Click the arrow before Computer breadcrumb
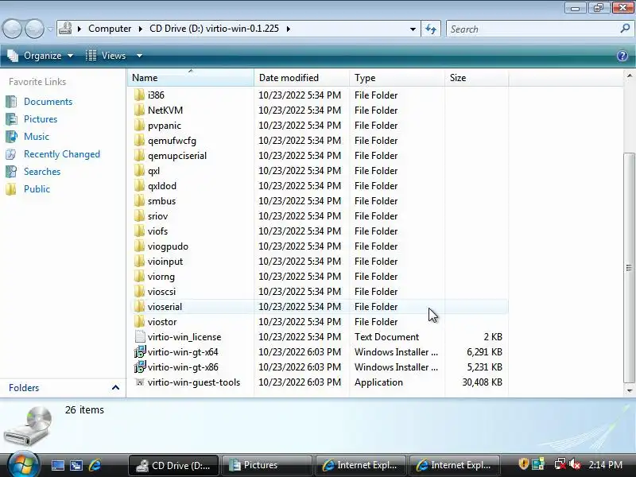The image size is (636, 477). (79, 29)
